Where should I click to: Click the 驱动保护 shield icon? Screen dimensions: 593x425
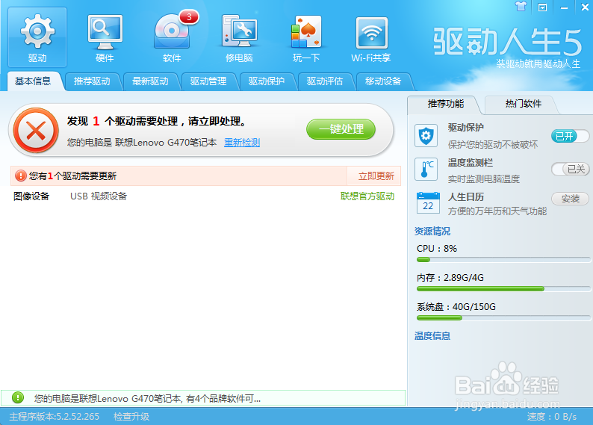click(x=426, y=135)
